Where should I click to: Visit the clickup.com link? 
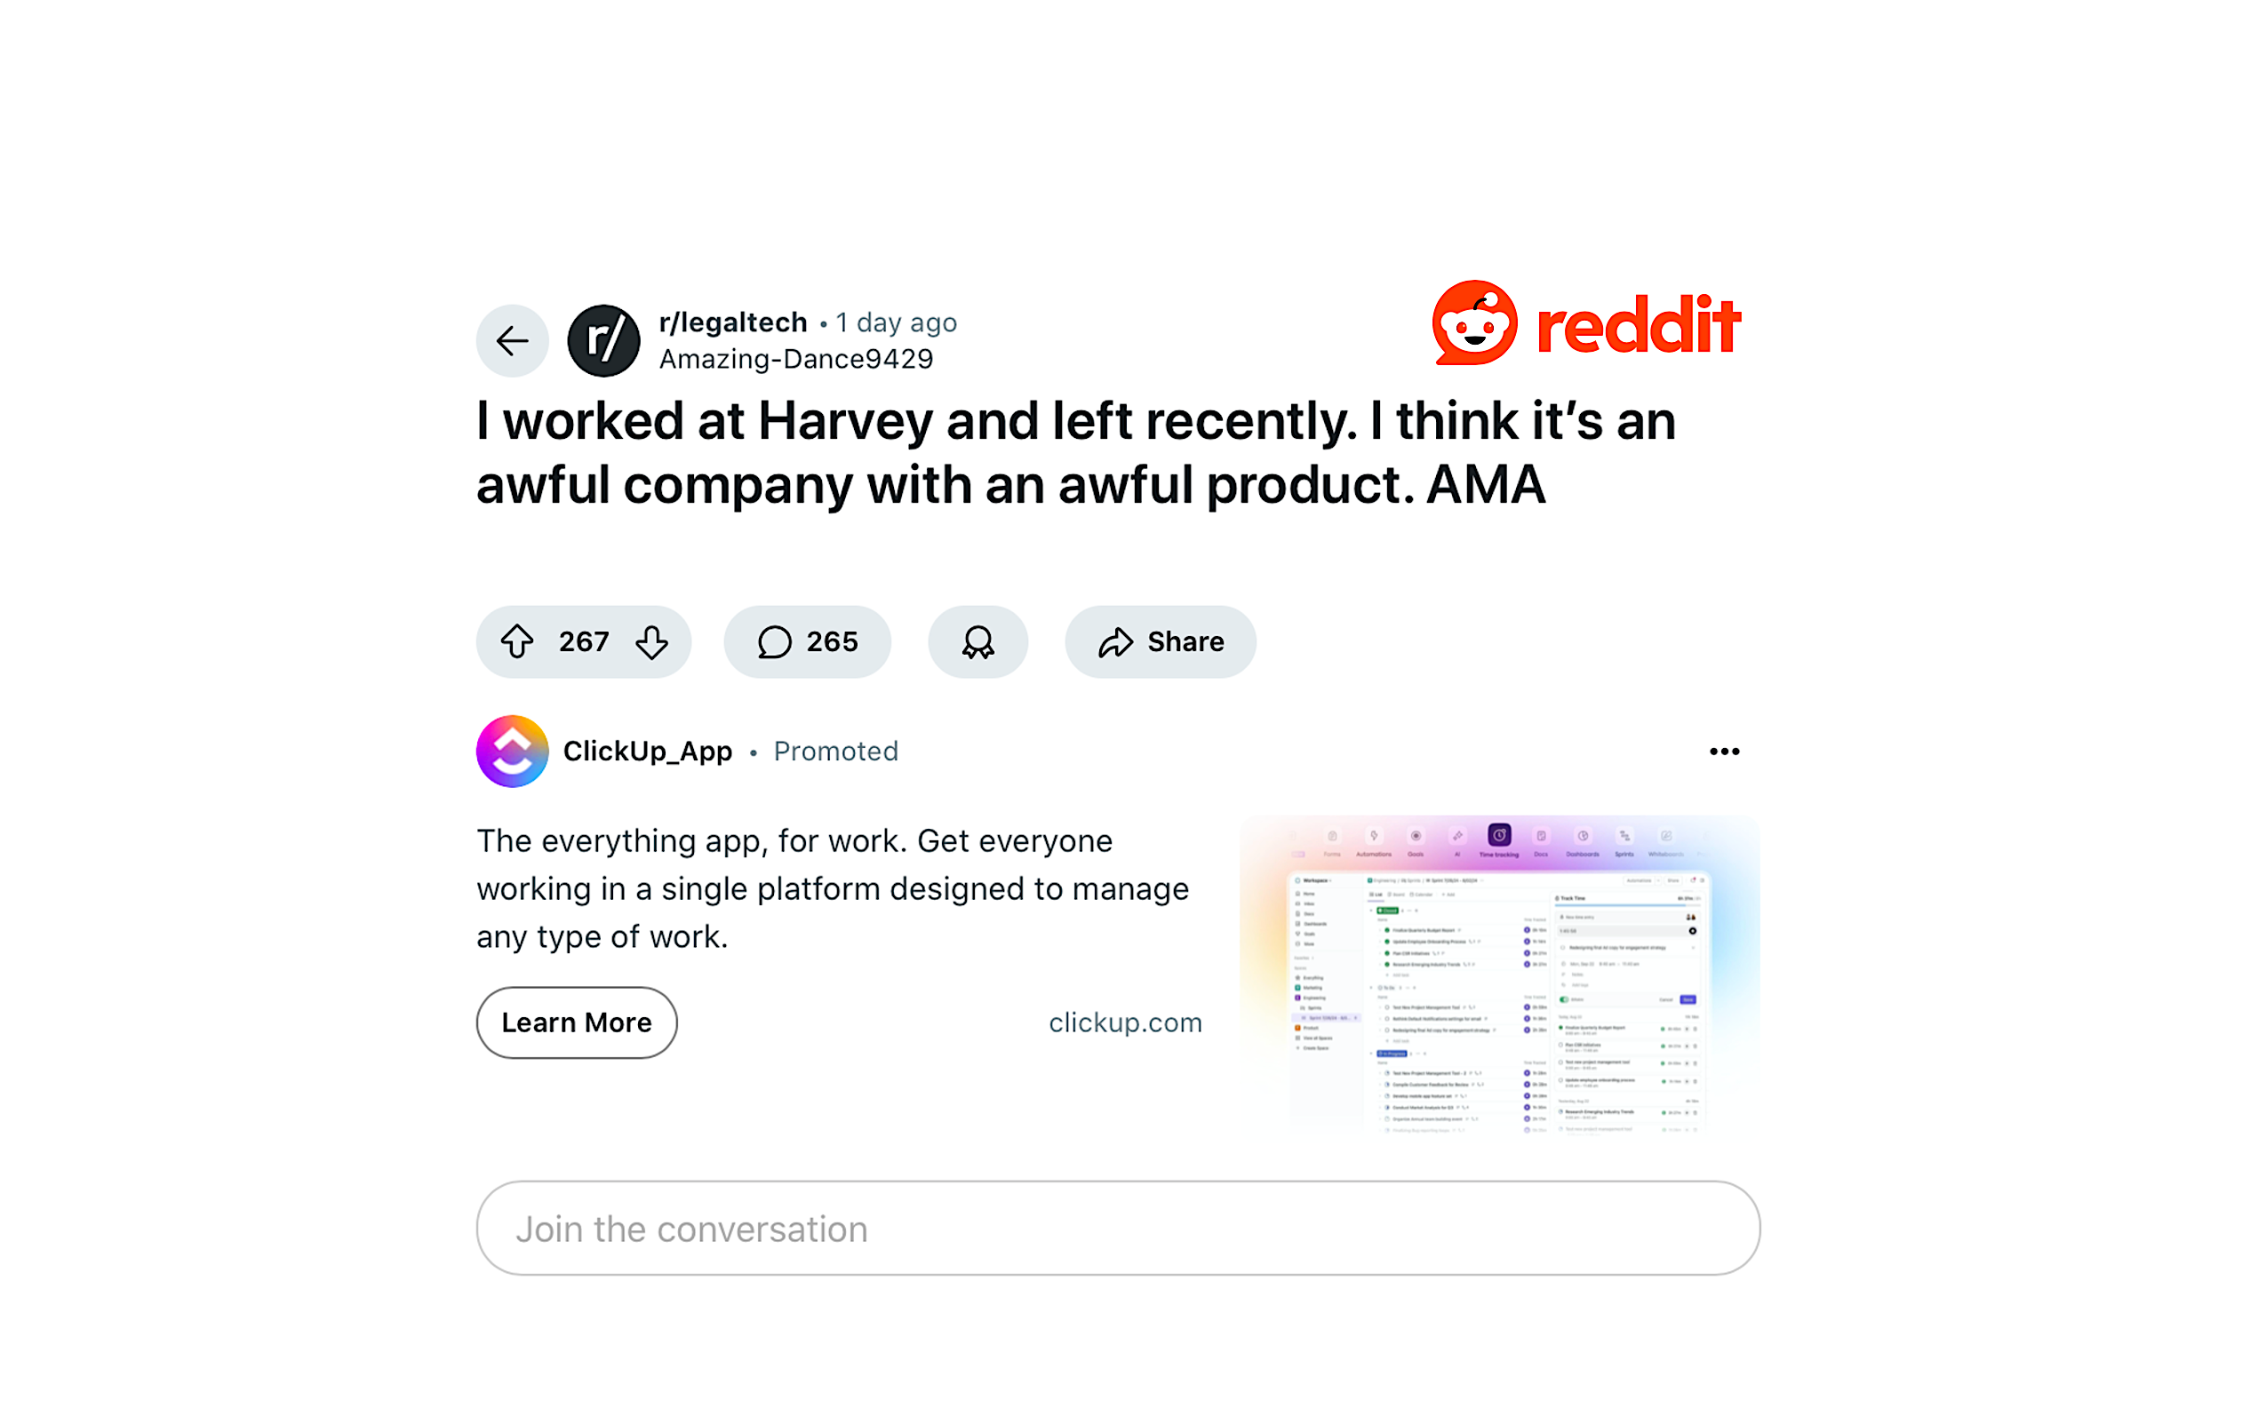(x=1125, y=1022)
